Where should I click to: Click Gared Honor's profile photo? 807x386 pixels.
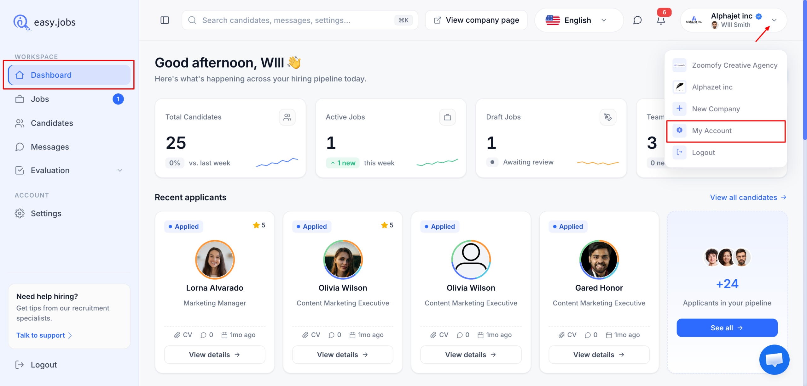click(599, 260)
